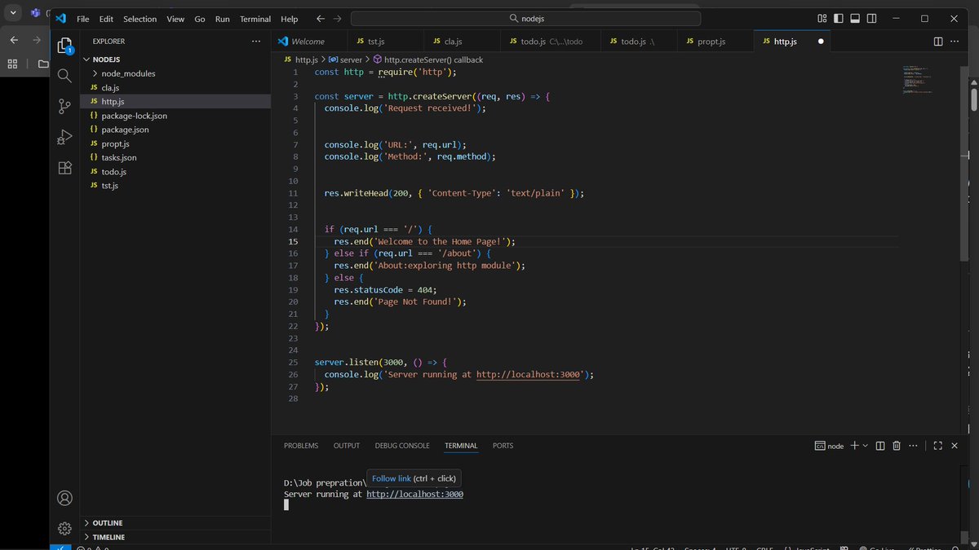Open the Edit menu
The image size is (979, 550).
tap(106, 19)
